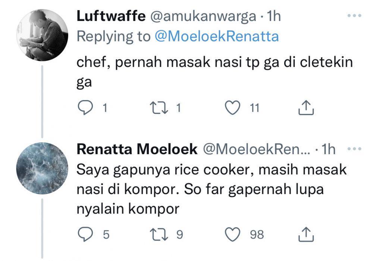Retweet Luftwaffe's tweet about masak nasi

pyautogui.click(x=159, y=108)
